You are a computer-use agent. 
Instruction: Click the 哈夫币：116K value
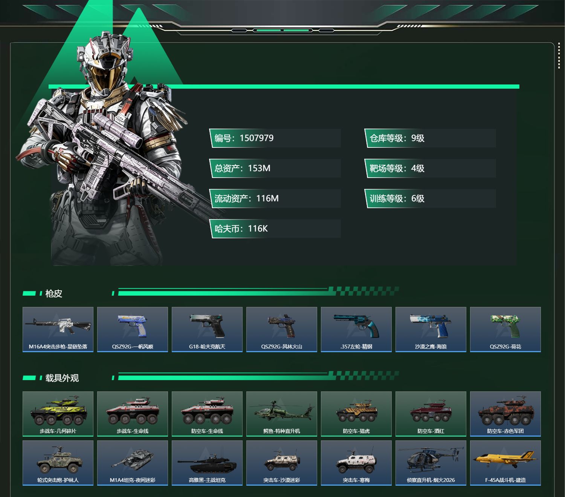pos(275,229)
